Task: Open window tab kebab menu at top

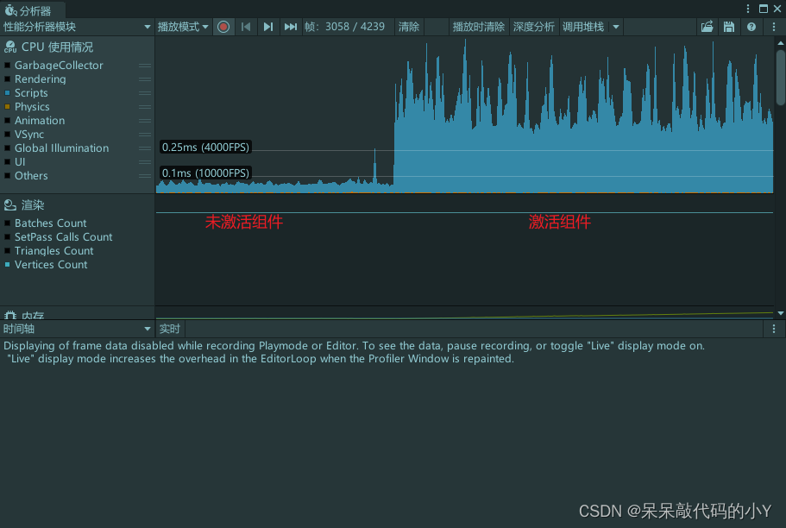Action: pyautogui.click(x=747, y=9)
